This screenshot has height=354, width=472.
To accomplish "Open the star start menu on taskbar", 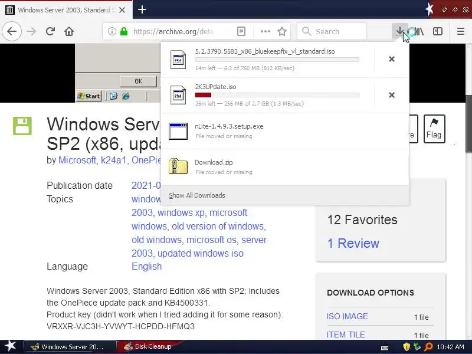I will (x=11, y=346).
